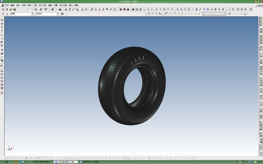
Task: Open the 装配 (Assembly) menu
Action: (x=50, y=5)
